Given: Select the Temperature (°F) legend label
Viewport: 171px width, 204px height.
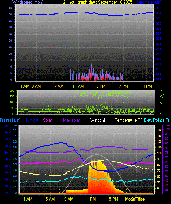Looking at the screenshot, I should (129, 120).
